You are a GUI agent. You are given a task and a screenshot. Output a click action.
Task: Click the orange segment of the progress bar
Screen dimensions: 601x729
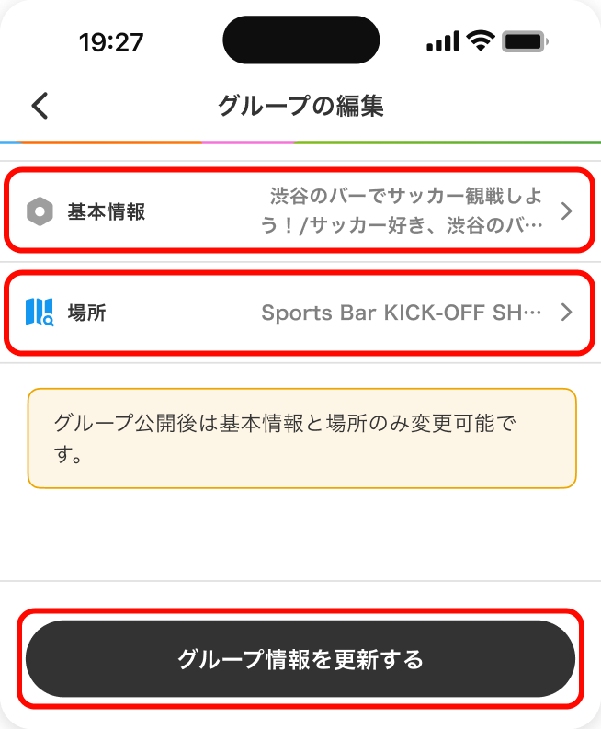pyautogui.click(x=110, y=142)
